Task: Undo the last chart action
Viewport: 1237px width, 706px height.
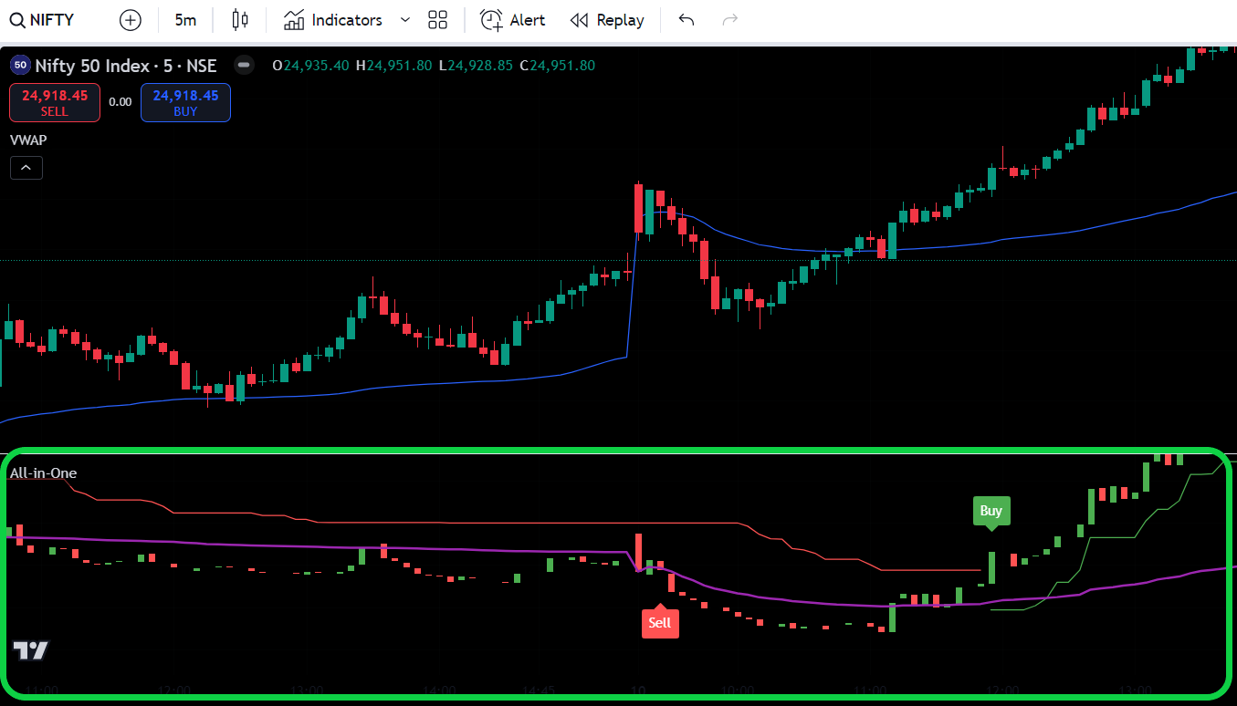Action: (687, 20)
